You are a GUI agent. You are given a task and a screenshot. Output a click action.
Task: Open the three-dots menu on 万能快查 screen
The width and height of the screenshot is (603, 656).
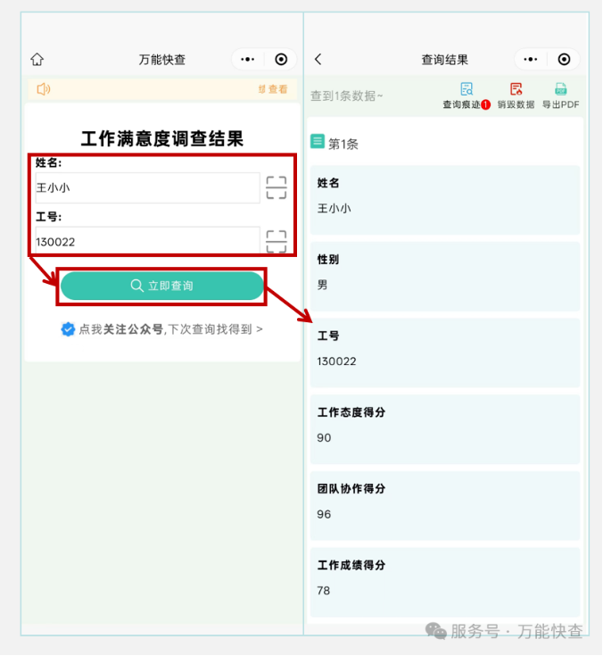point(248,60)
